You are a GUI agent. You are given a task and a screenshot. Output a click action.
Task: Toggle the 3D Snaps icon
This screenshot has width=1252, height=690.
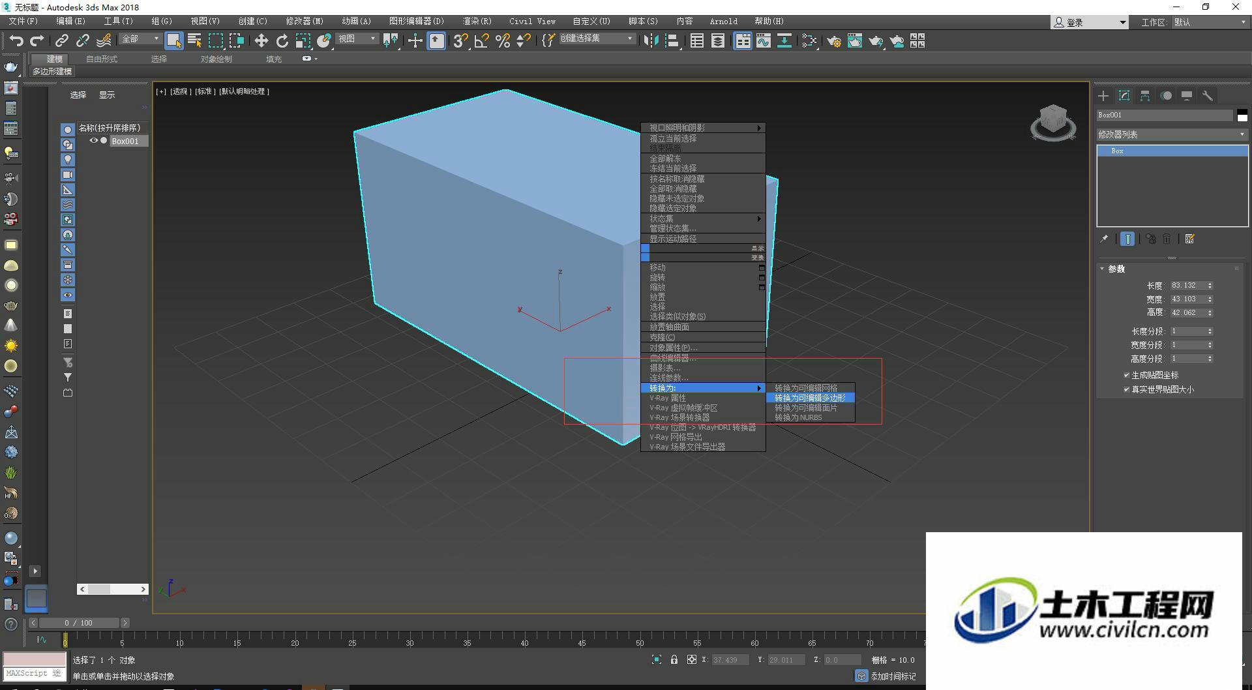coord(460,41)
